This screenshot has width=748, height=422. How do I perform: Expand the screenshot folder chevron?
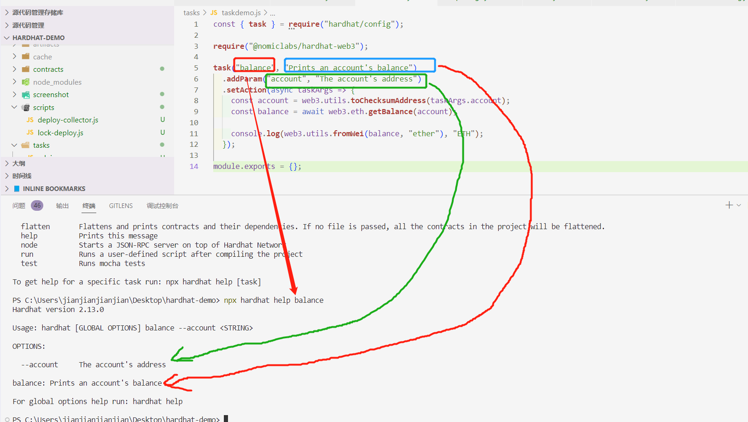(14, 94)
